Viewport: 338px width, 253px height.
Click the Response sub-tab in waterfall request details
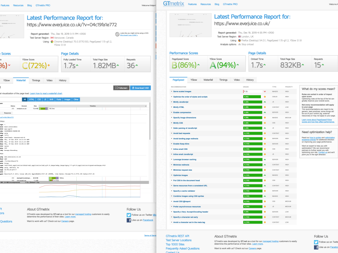[x=7, y=113]
